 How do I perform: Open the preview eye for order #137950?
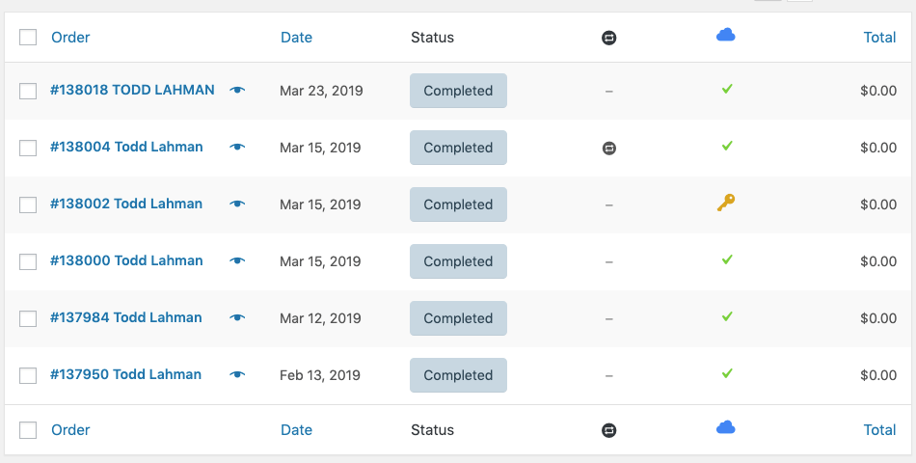[x=237, y=374]
